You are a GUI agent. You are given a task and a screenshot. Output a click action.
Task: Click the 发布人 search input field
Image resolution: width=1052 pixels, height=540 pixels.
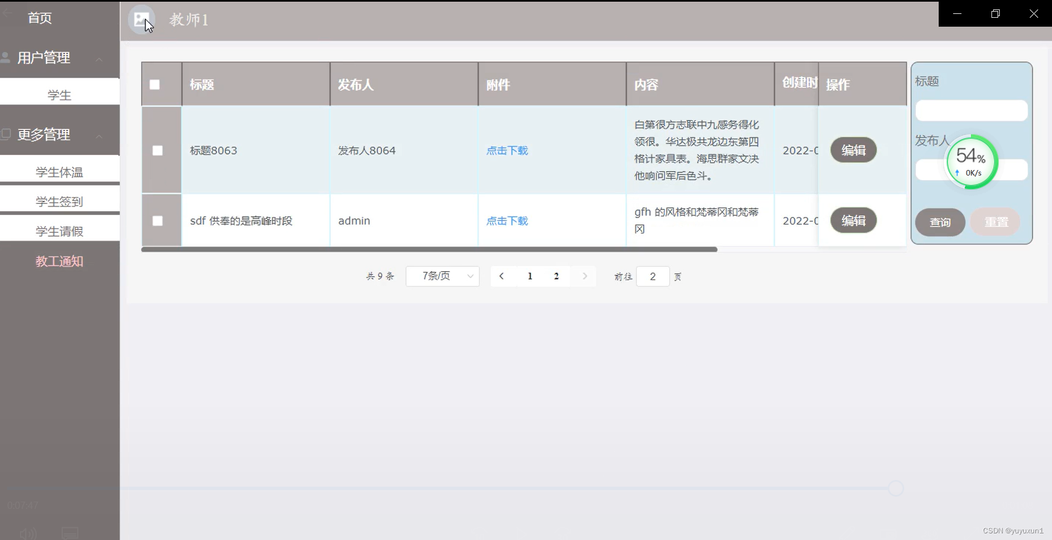(x=971, y=169)
